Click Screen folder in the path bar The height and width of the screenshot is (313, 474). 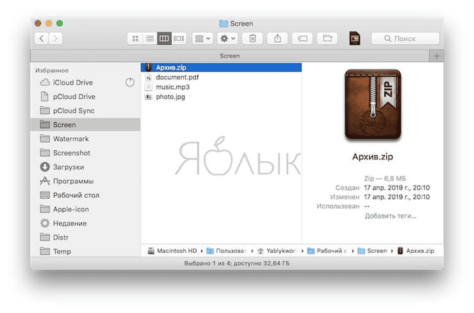372,251
